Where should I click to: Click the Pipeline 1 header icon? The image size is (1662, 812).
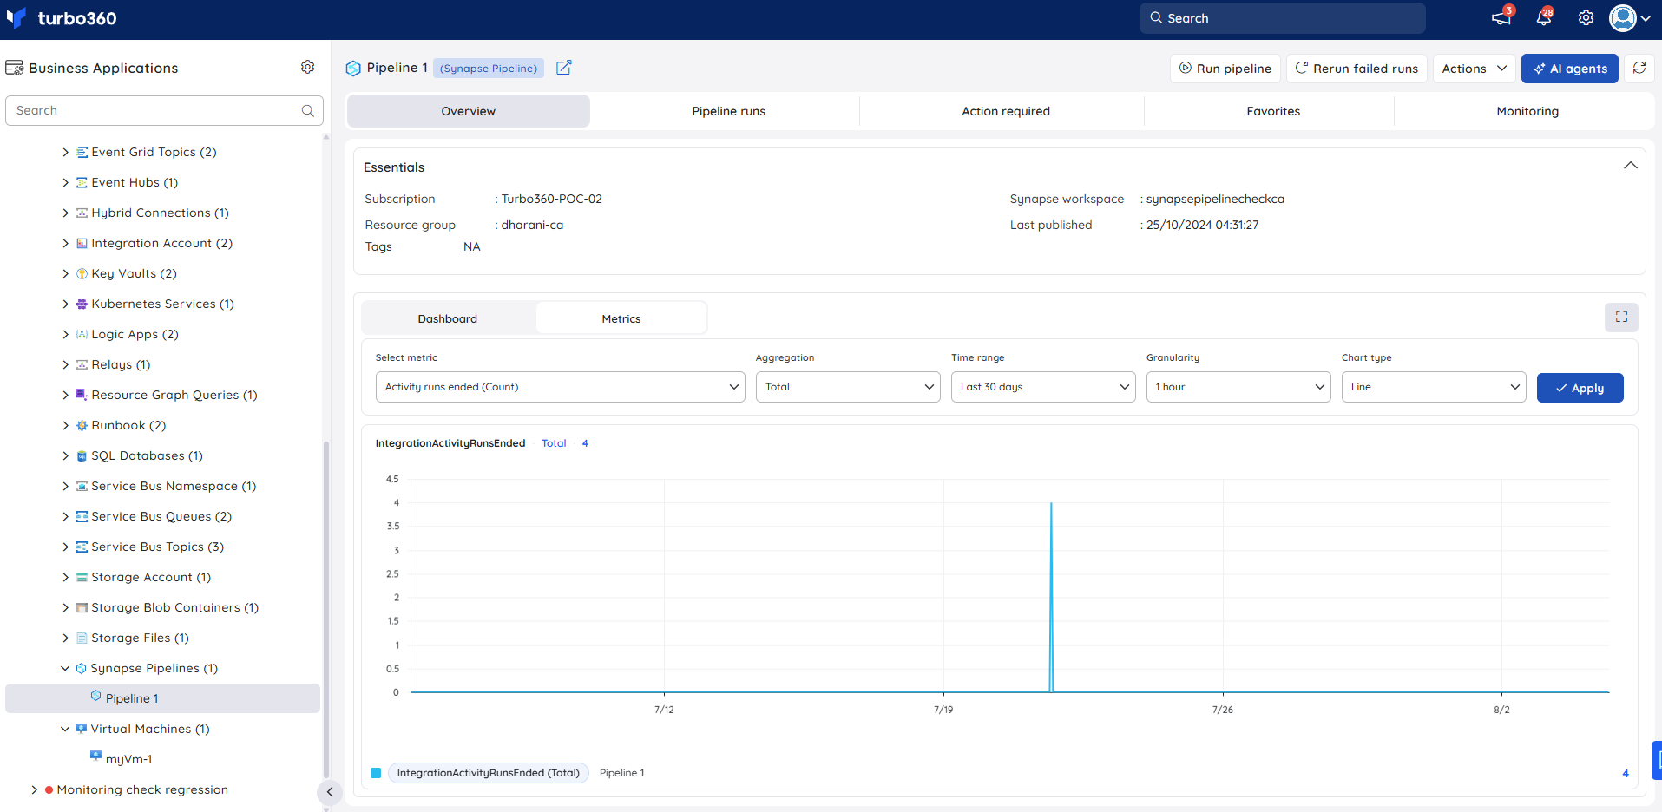(x=353, y=69)
